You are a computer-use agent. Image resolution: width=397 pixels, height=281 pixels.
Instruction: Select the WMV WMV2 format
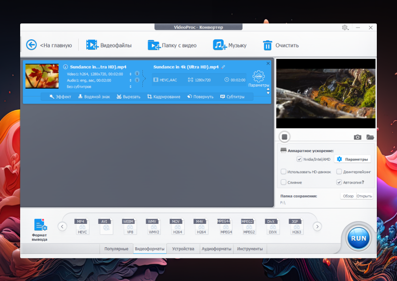pos(153,226)
